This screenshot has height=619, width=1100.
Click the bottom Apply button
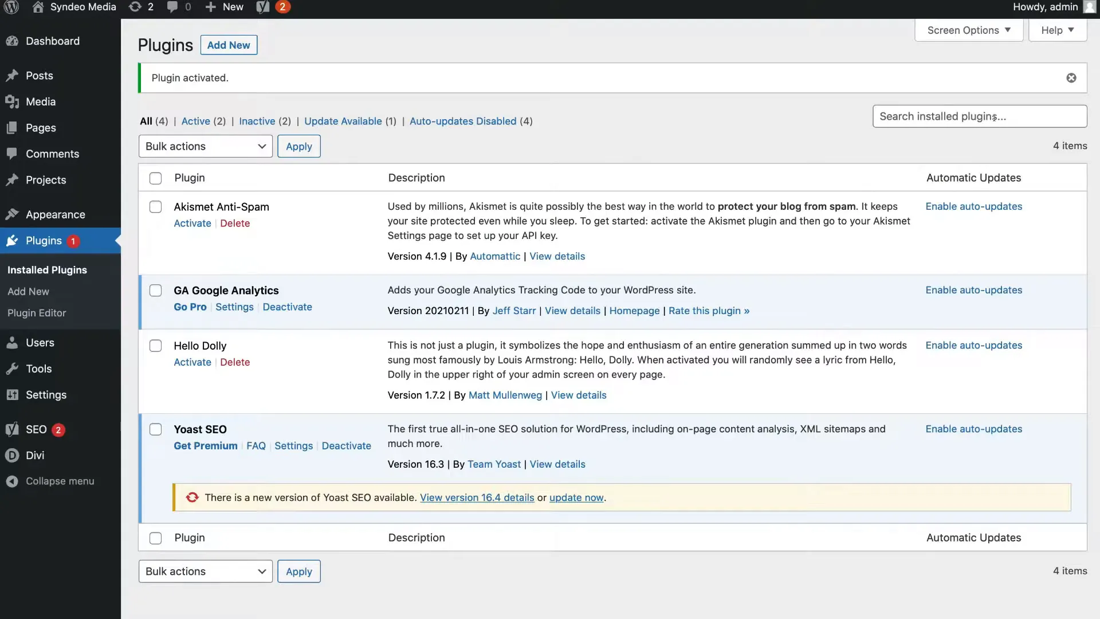tap(299, 571)
